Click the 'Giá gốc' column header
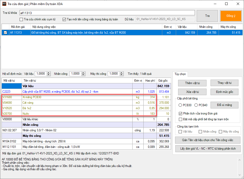244x179 pixels. point(164,81)
